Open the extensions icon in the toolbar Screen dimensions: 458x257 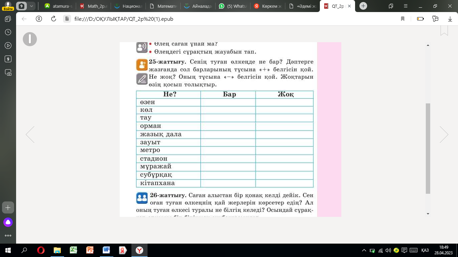(436, 19)
